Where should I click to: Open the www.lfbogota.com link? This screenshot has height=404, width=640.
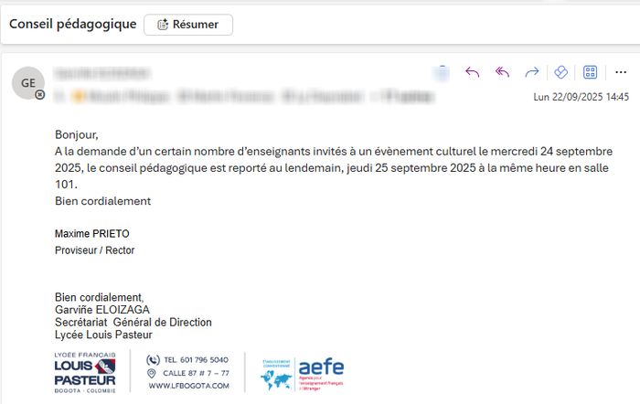189,386
